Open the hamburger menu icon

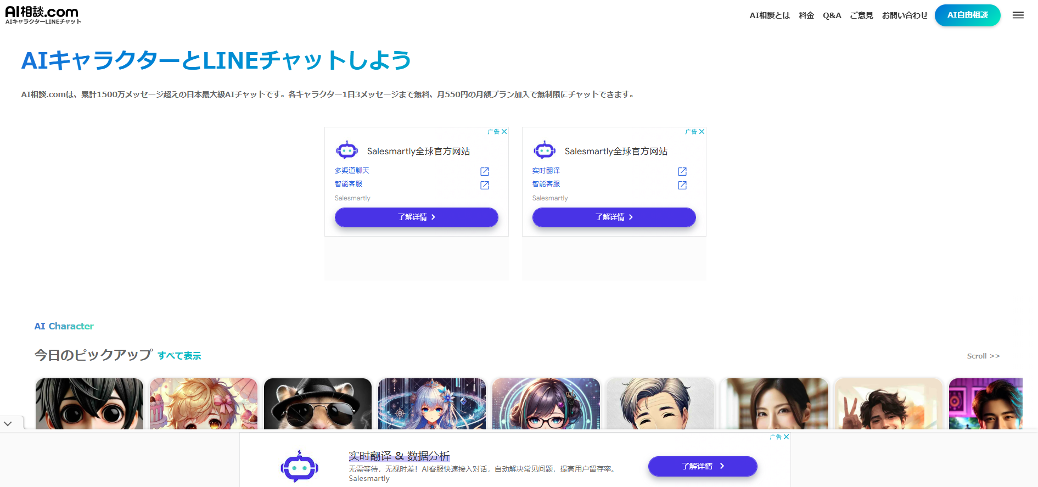click(x=1018, y=15)
